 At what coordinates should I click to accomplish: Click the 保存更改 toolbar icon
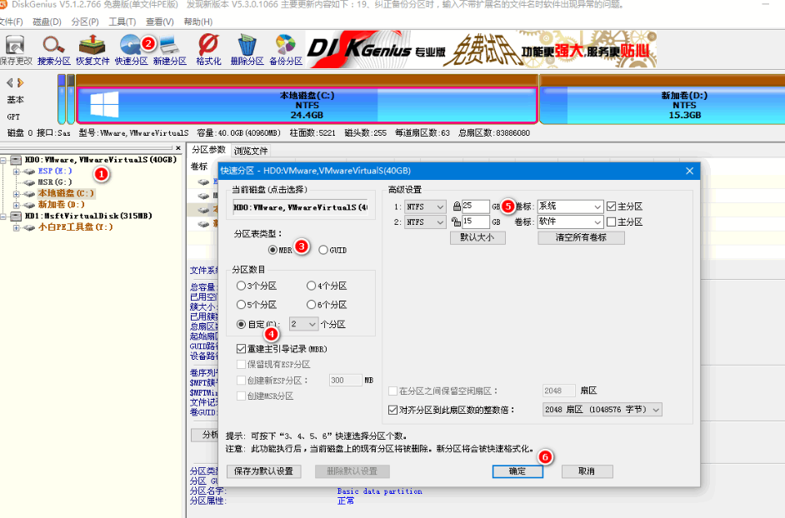(x=13, y=46)
